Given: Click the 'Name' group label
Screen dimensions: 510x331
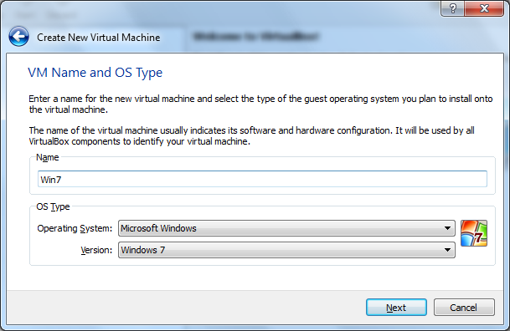Looking at the screenshot, I should tap(48, 157).
